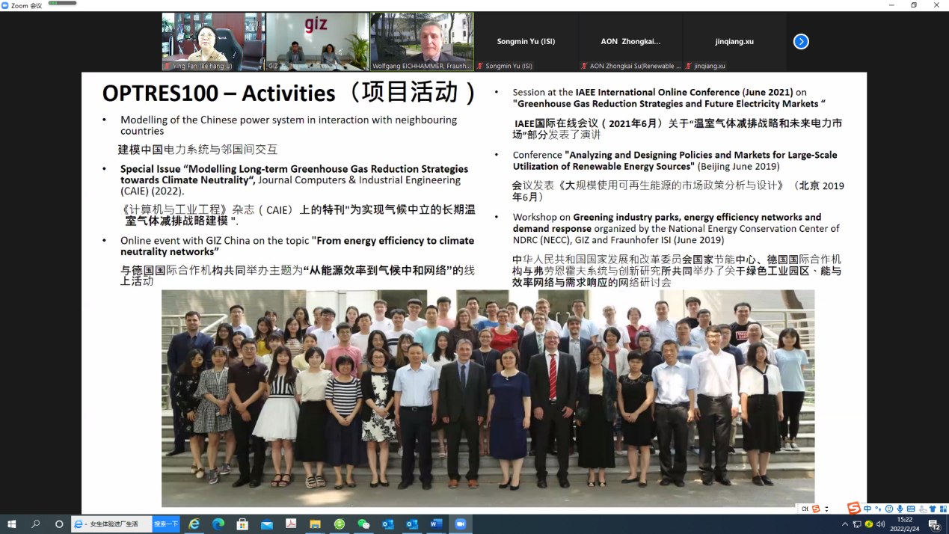Select Ying Fan's video thumbnail
Image resolution: width=949 pixels, height=534 pixels.
click(x=213, y=42)
